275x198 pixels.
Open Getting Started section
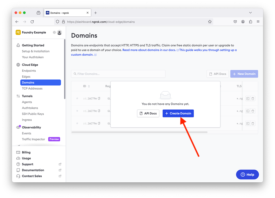click(x=33, y=45)
